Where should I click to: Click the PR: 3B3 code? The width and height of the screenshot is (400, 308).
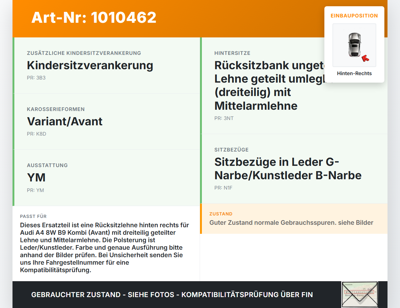(x=36, y=78)
